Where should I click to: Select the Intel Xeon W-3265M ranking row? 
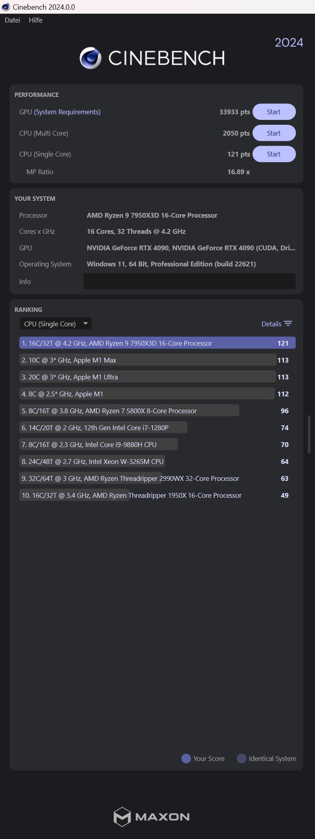point(157,462)
